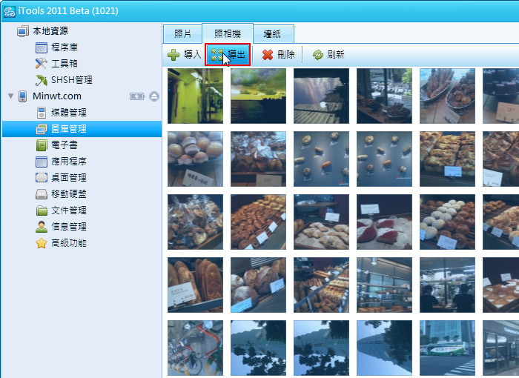Screen dimensions: 519x378
Task: Open 媒體管理 in the sidebar
Action: click(69, 113)
